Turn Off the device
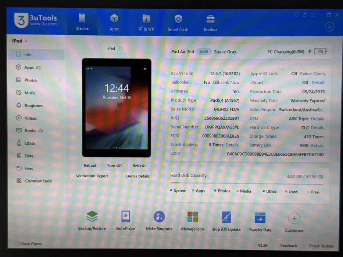 coord(114,166)
